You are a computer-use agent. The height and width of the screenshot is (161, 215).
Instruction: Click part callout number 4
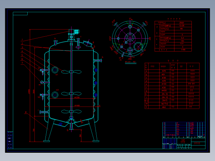point(22,51)
